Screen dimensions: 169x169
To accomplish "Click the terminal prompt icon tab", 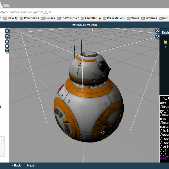I will click(x=164, y=99).
